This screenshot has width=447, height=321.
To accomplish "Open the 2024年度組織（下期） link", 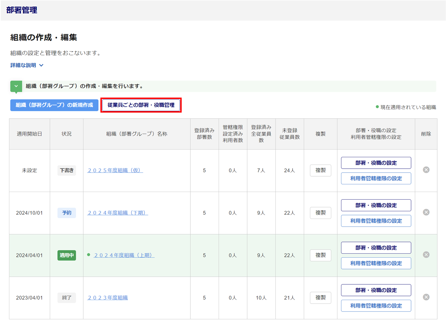I will 118,213.
